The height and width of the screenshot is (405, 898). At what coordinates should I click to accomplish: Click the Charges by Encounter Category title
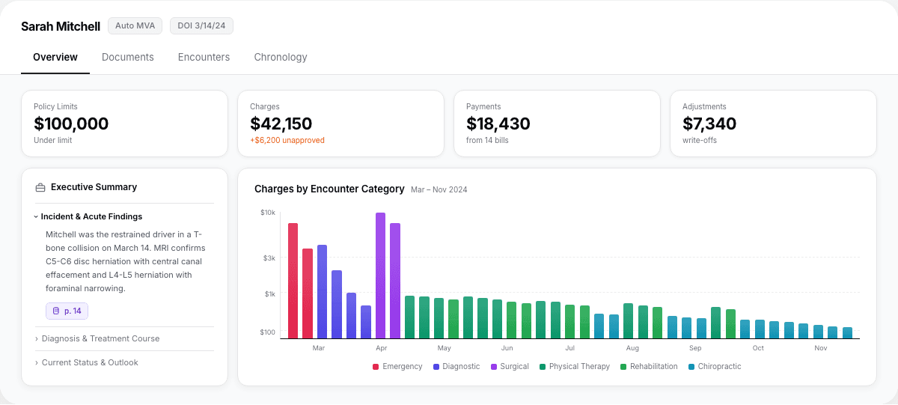(329, 189)
